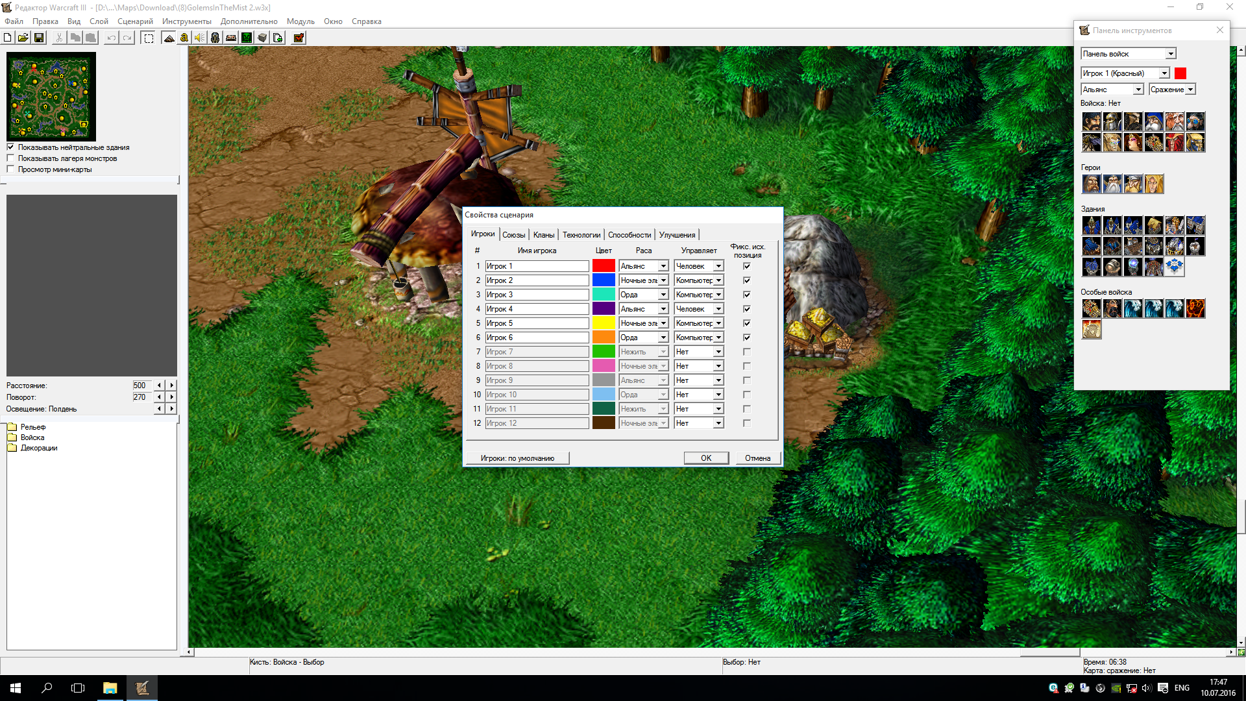Select the selection brush tool icon

(x=149, y=38)
